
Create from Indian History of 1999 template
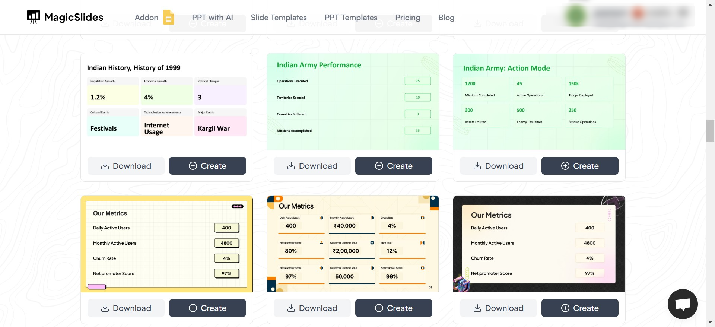pos(207,166)
